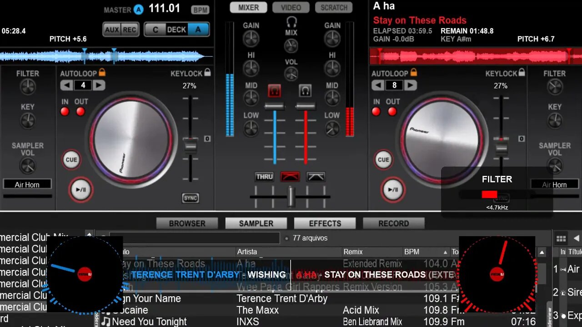The height and width of the screenshot is (327, 582).
Task: Reset left deck pitch with zero button
Action: click(207, 139)
